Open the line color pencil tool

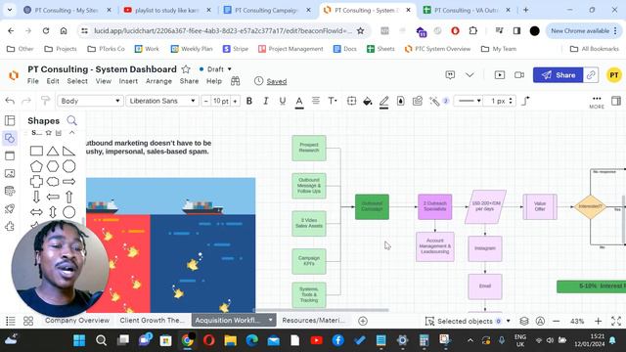(383, 102)
